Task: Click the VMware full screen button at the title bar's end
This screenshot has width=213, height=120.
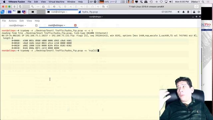Action: pyautogui.click(x=196, y=7)
